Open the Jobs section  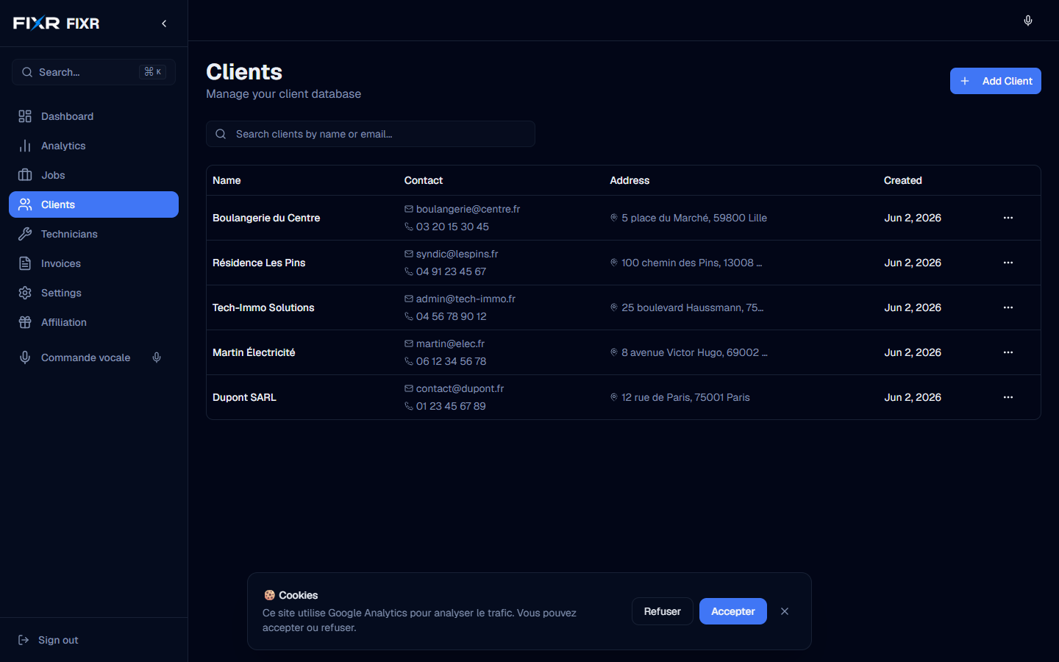click(93, 175)
